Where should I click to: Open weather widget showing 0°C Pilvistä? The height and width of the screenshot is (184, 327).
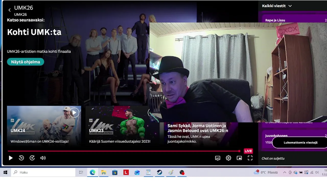pos(266,172)
